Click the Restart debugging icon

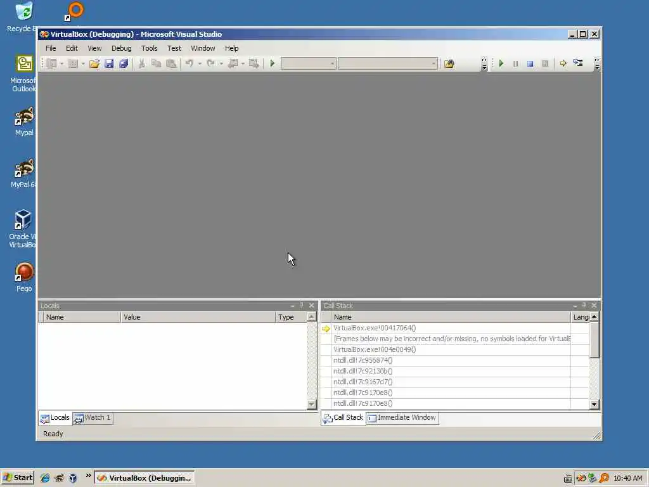point(545,64)
